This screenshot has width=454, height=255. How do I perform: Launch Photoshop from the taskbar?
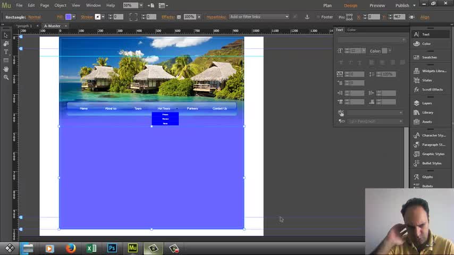112,248
